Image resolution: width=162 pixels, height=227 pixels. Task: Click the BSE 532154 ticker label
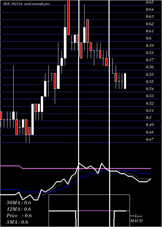coord(13,4)
